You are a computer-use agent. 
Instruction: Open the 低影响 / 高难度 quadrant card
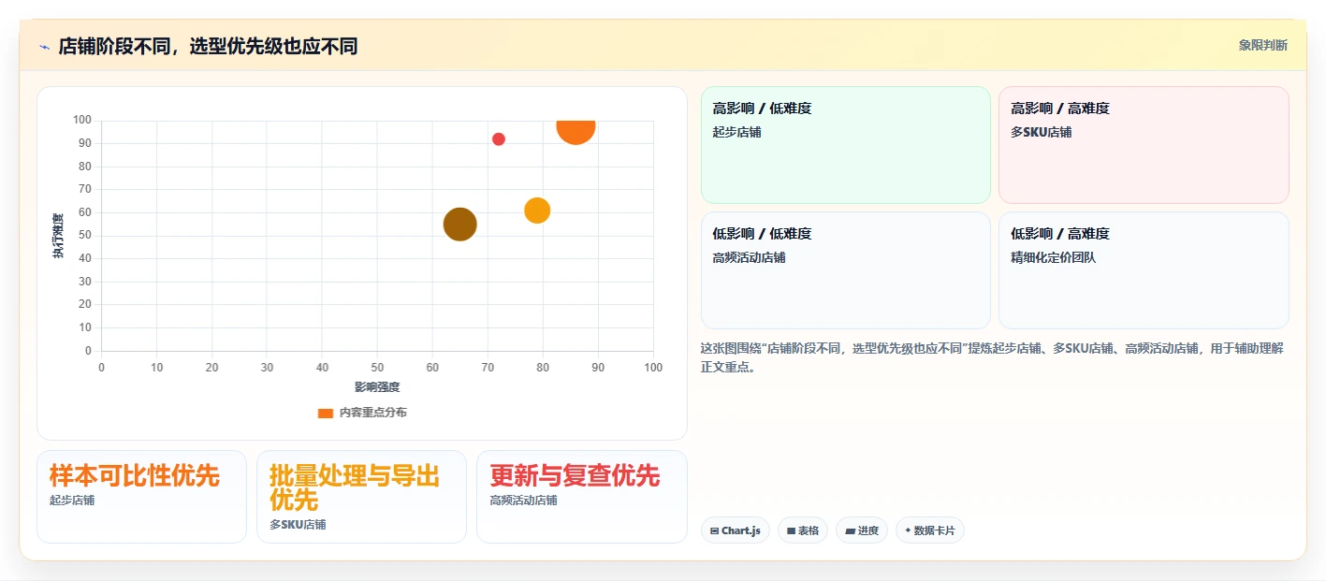pos(1144,270)
